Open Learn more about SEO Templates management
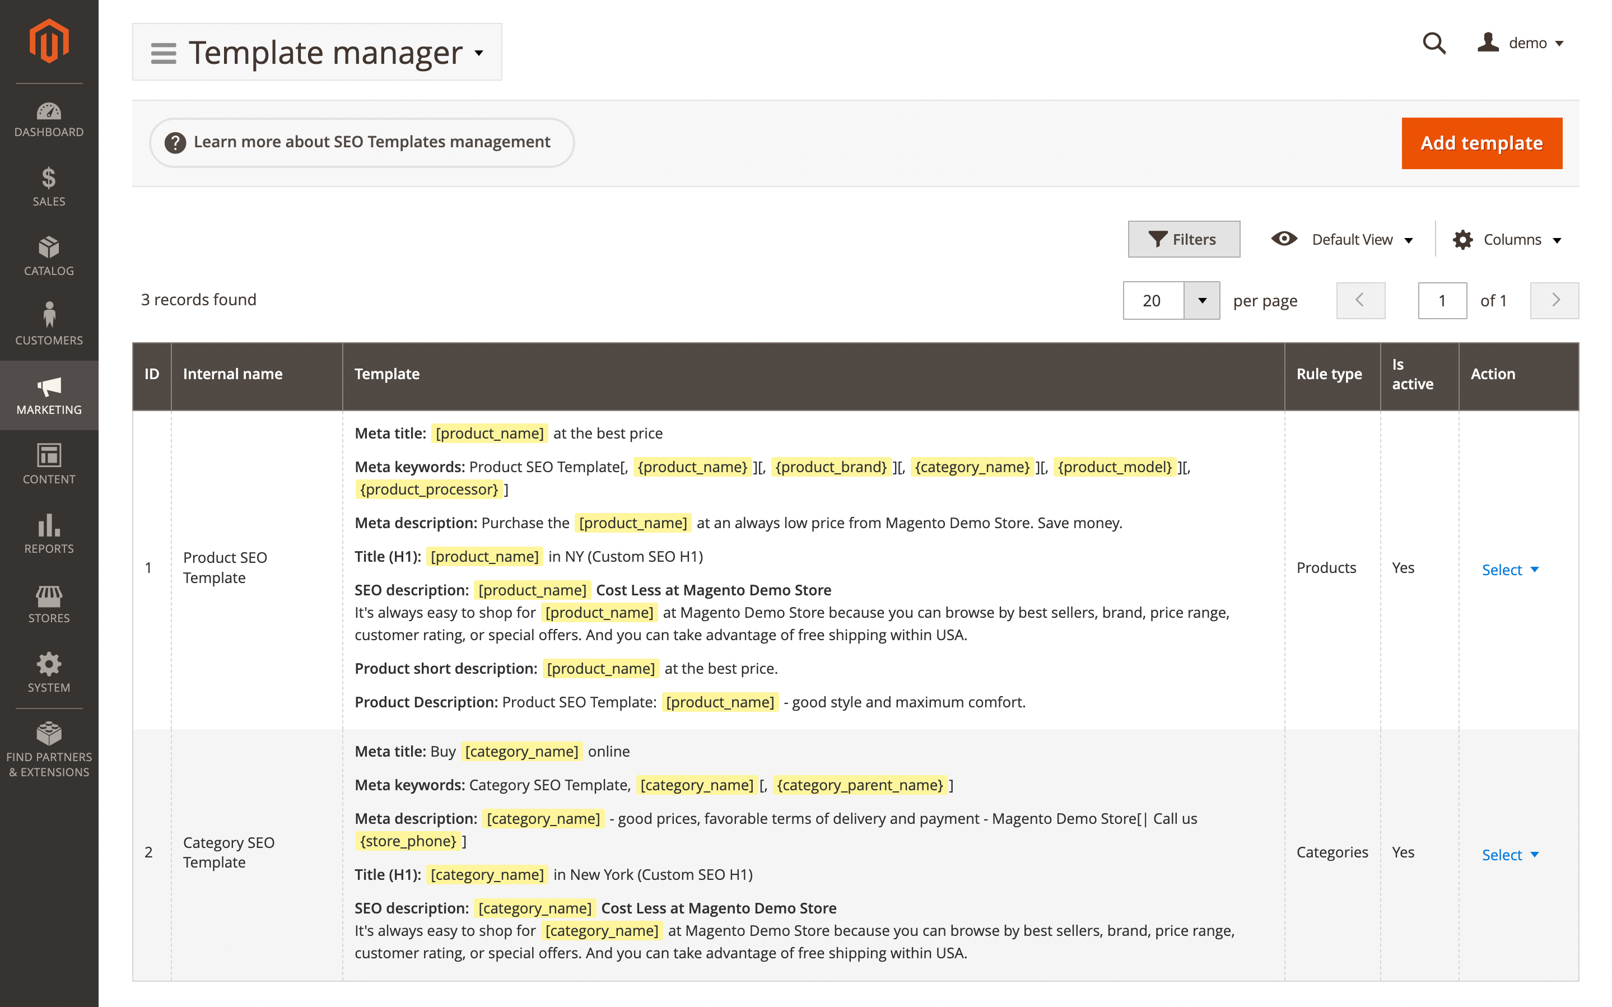The height and width of the screenshot is (1007, 1612). 361,142
